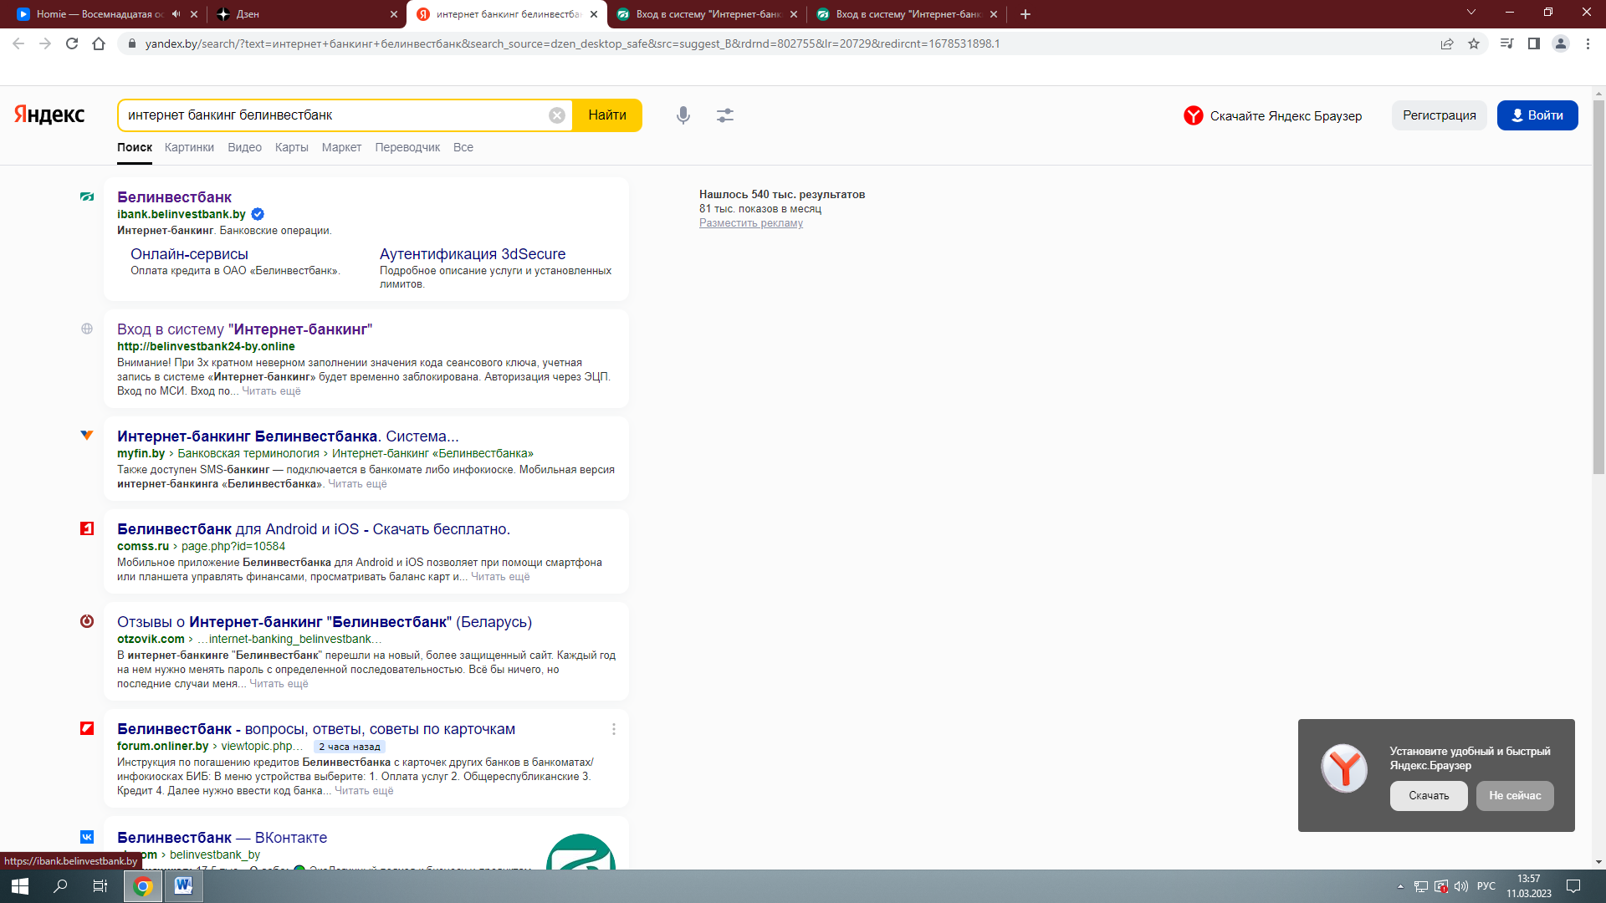Open the Chrome profile avatar

pos(1560,43)
